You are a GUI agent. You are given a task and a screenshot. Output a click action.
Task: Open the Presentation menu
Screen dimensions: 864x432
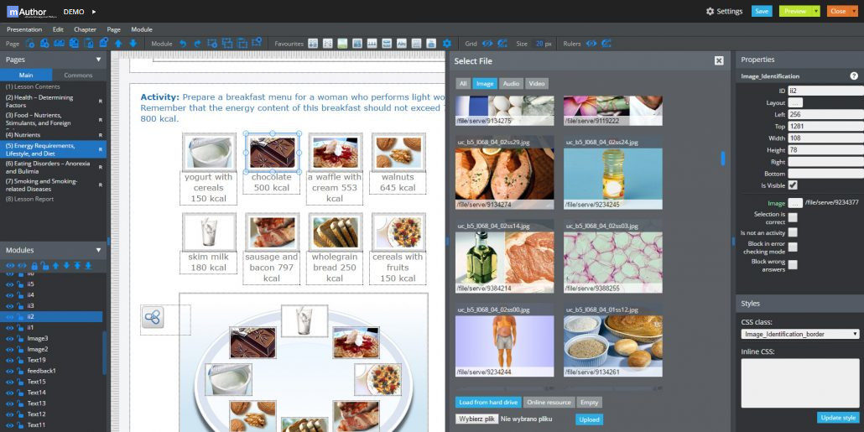pyautogui.click(x=24, y=29)
